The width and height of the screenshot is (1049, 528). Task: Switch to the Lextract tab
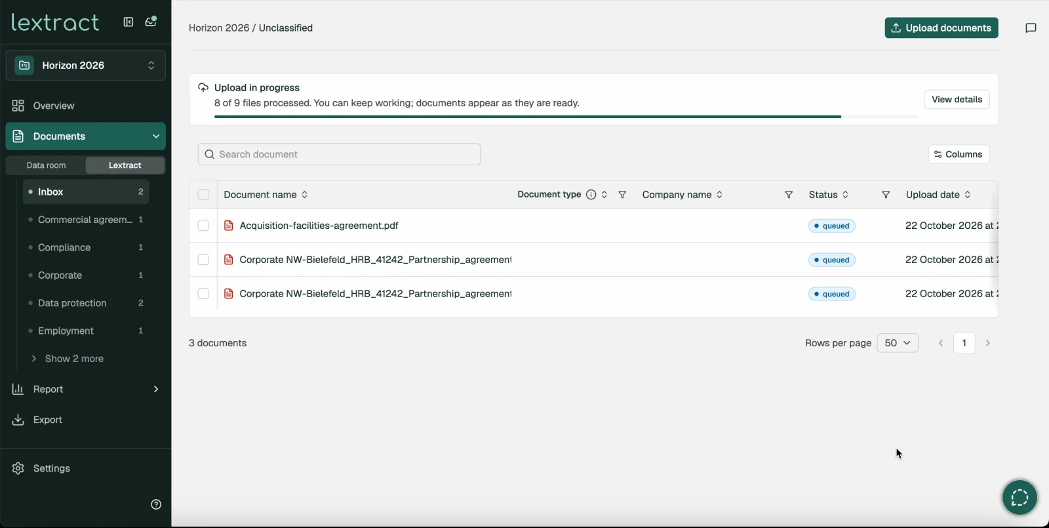pyautogui.click(x=125, y=165)
